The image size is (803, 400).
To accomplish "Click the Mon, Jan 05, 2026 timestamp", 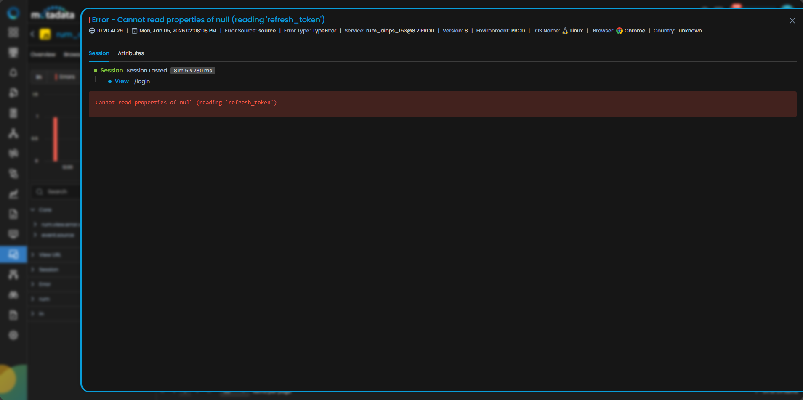I will [x=178, y=31].
